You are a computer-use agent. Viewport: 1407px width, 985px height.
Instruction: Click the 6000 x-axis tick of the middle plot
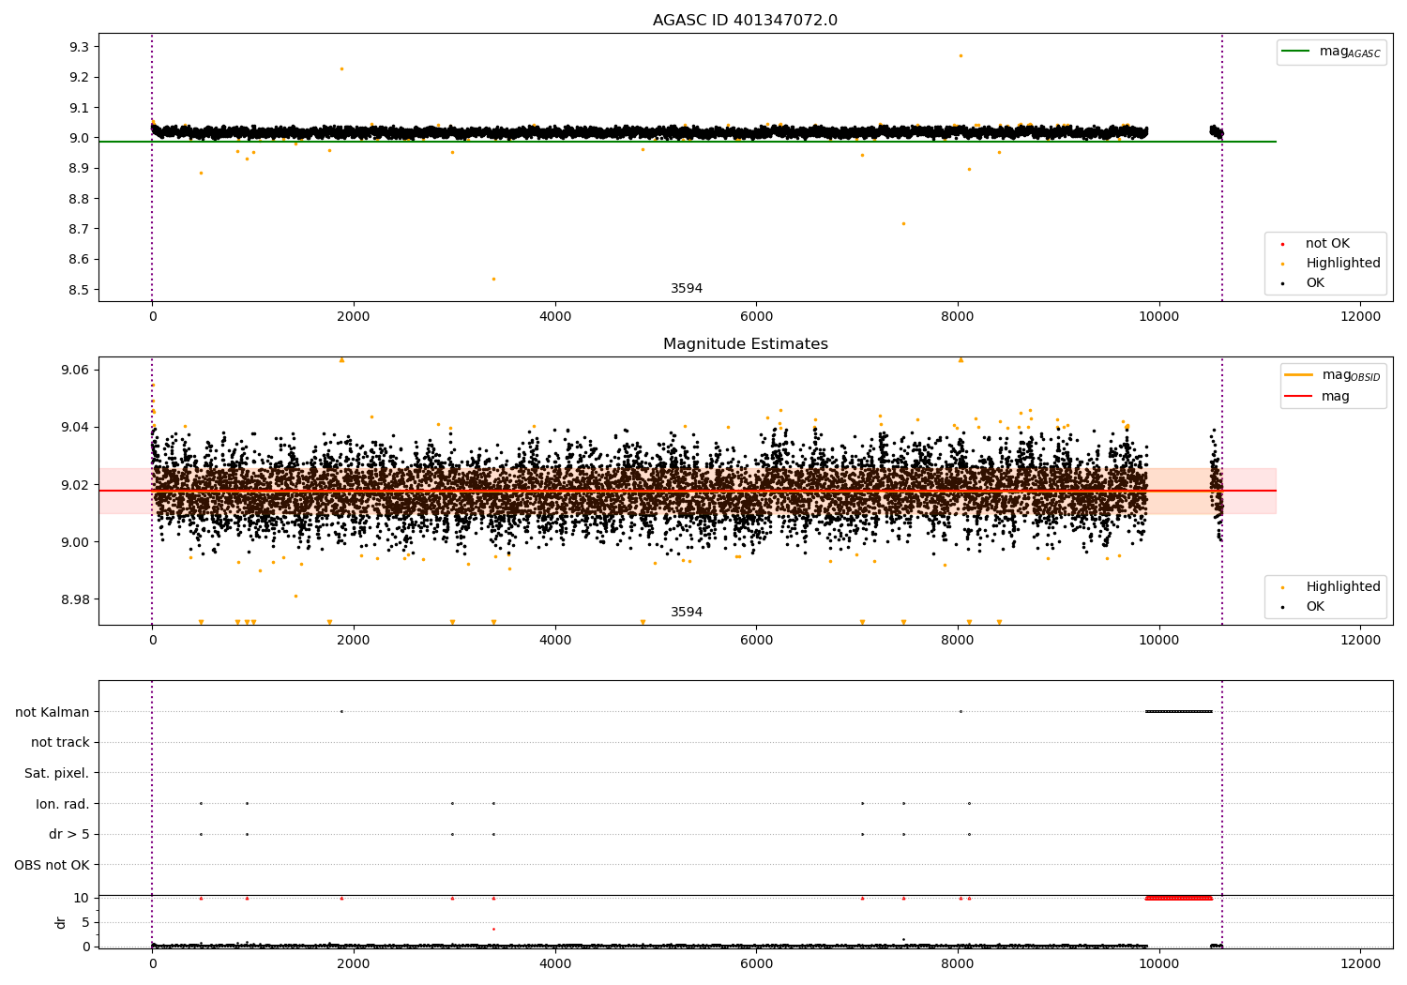pos(756,640)
